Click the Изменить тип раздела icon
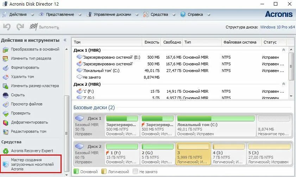 [x=6, y=59]
